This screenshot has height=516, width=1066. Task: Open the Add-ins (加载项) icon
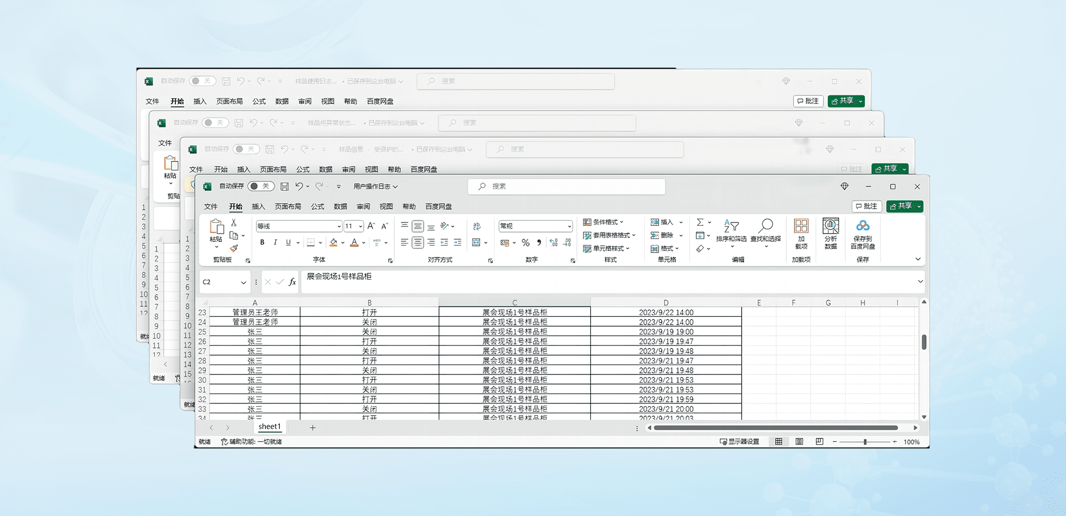point(801,225)
